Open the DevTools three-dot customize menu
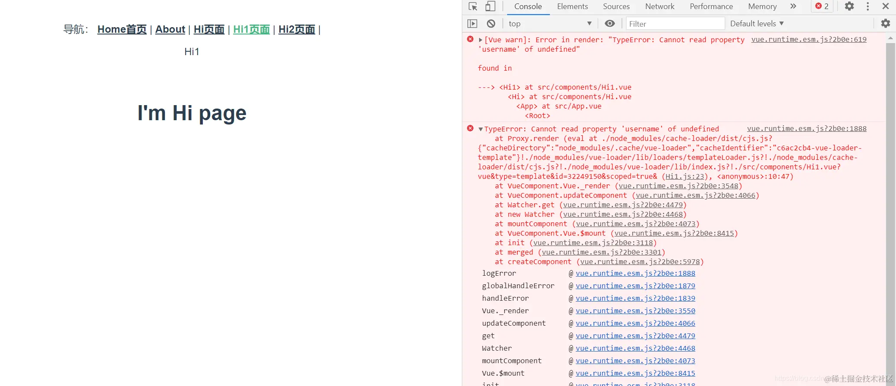 [868, 6]
